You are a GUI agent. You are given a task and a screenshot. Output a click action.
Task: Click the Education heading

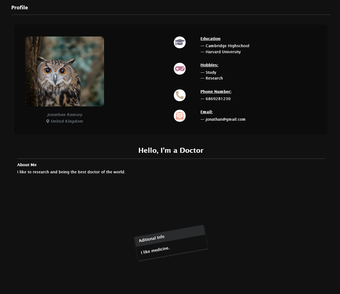coord(210,39)
